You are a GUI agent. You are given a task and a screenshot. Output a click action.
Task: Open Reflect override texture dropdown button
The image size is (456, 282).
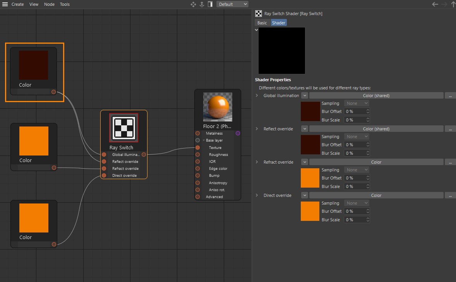tap(305, 128)
